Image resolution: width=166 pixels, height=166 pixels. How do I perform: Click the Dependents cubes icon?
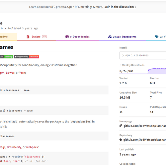(x=110, y=37)
